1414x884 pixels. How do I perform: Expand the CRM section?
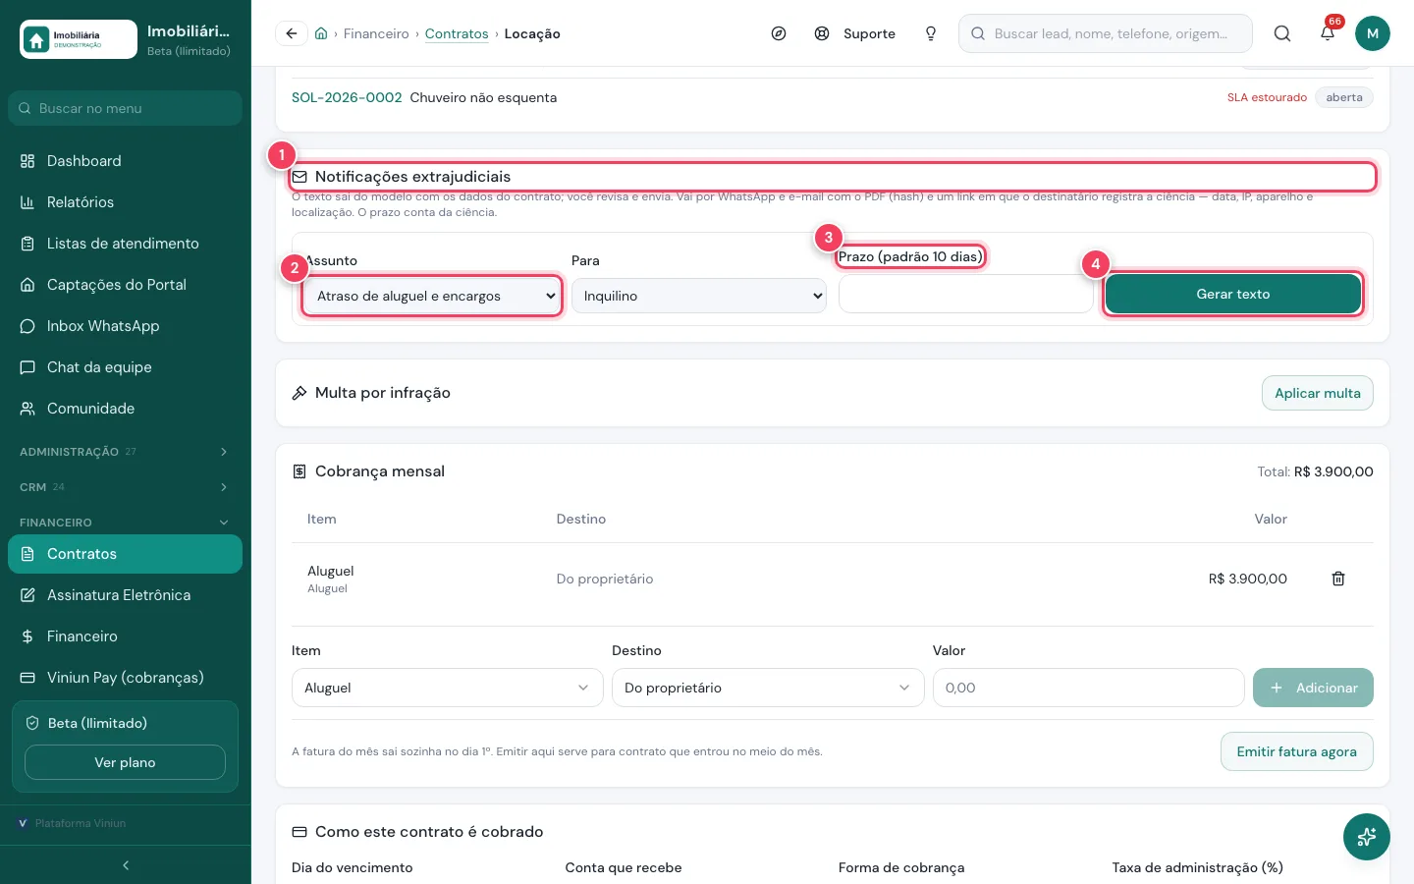(x=125, y=487)
